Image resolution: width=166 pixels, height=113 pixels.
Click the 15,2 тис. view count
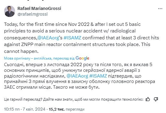coord(57,109)
